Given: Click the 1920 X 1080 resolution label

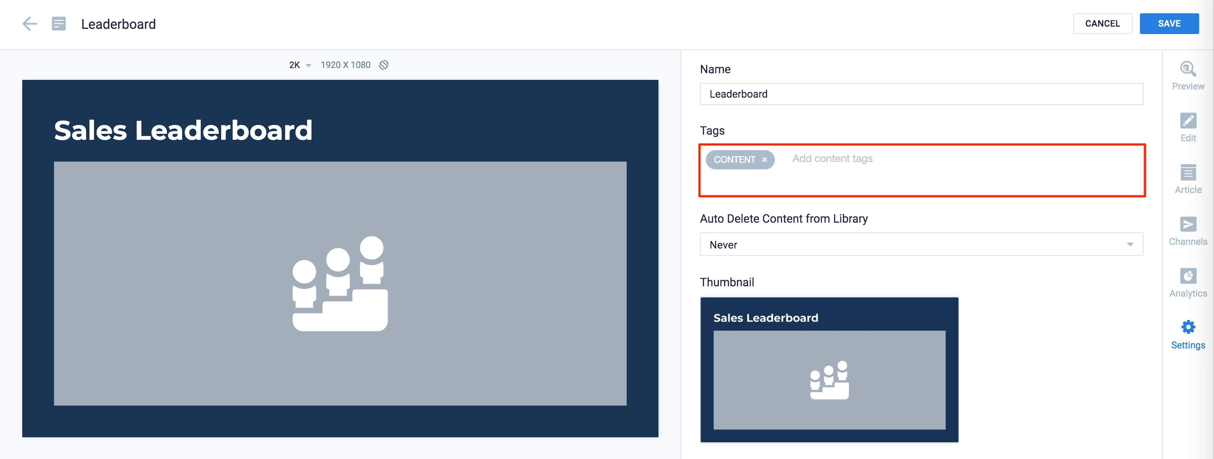Looking at the screenshot, I should (346, 65).
